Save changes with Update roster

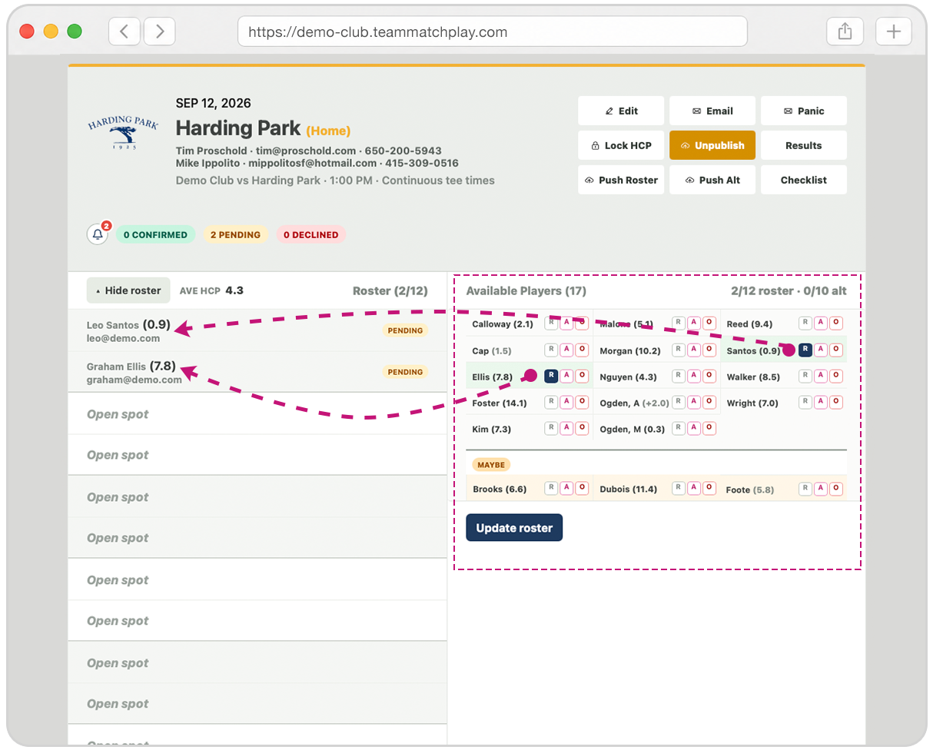(x=514, y=528)
